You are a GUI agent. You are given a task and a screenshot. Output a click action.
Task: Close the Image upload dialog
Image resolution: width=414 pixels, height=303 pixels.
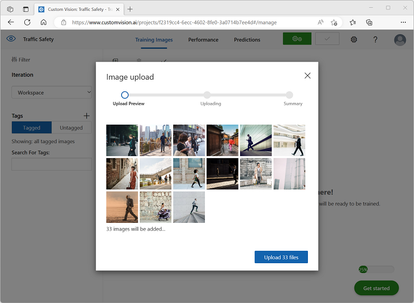pos(307,75)
